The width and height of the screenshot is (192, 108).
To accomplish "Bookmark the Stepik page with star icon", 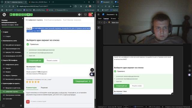I will (x=70, y=6).
